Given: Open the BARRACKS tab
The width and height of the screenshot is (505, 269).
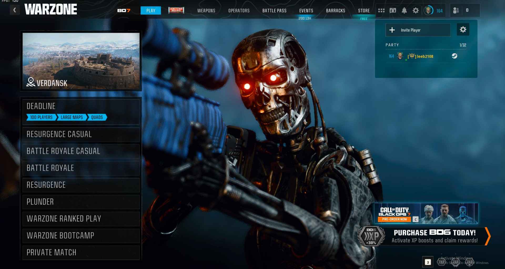Looking at the screenshot, I should coord(336,11).
